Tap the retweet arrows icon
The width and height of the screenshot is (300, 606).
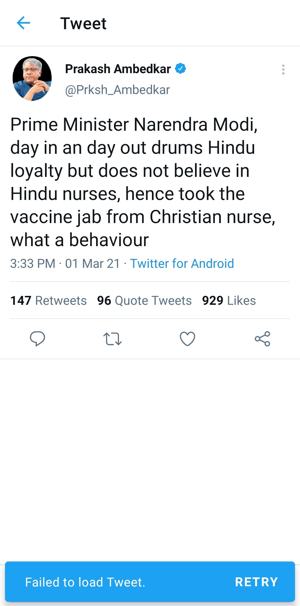[112, 339]
